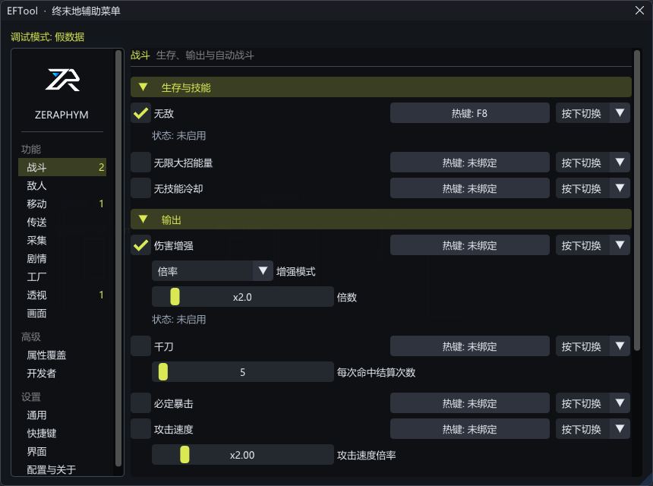Click the main panel vertical scrollbar
Image resolution: width=653 pixels, height=486 pixels.
click(637, 200)
